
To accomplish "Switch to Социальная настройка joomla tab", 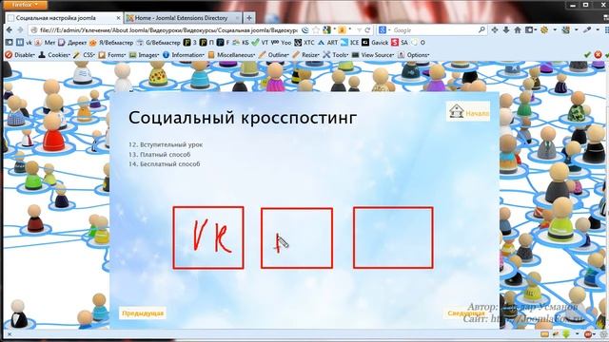I will click(x=65, y=18).
